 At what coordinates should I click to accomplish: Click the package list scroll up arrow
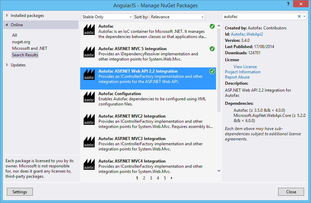tap(219, 26)
